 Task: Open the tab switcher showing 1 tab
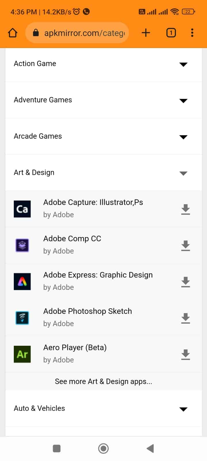pos(171,33)
